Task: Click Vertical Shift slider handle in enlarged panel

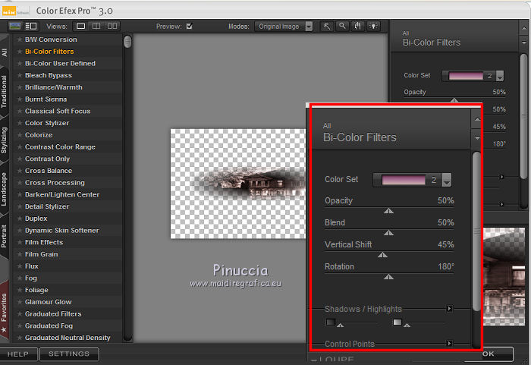Action: pyautogui.click(x=382, y=255)
